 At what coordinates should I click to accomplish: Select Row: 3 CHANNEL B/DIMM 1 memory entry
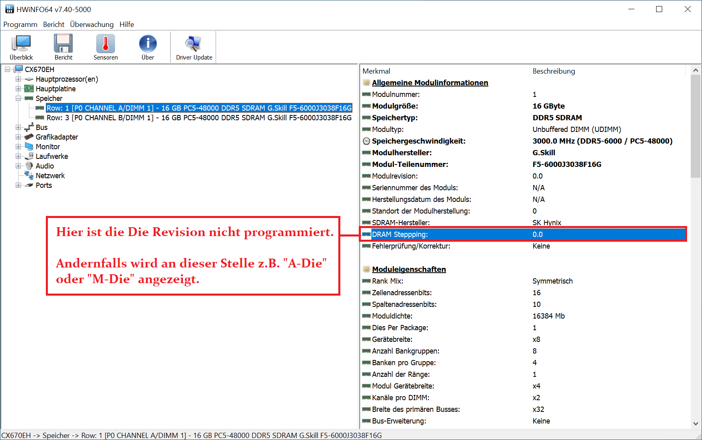[199, 117]
